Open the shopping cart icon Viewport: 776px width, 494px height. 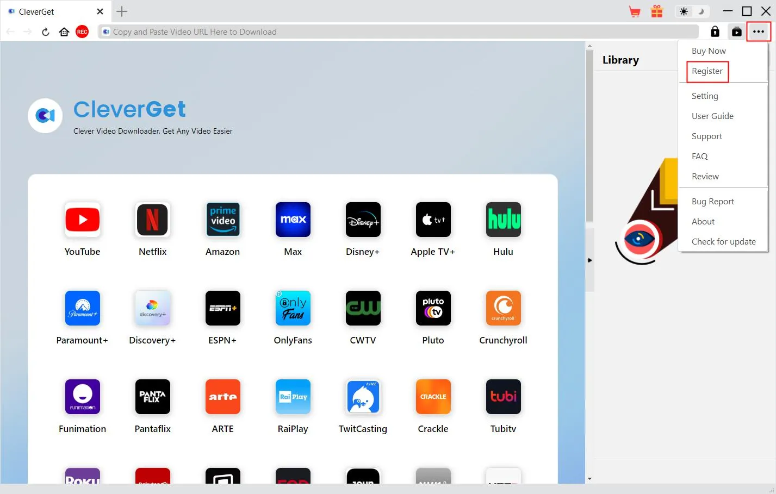[x=634, y=11]
